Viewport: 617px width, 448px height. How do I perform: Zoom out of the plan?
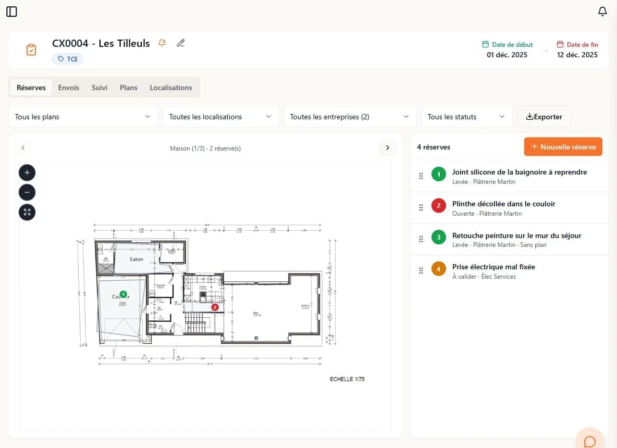pyautogui.click(x=27, y=192)
